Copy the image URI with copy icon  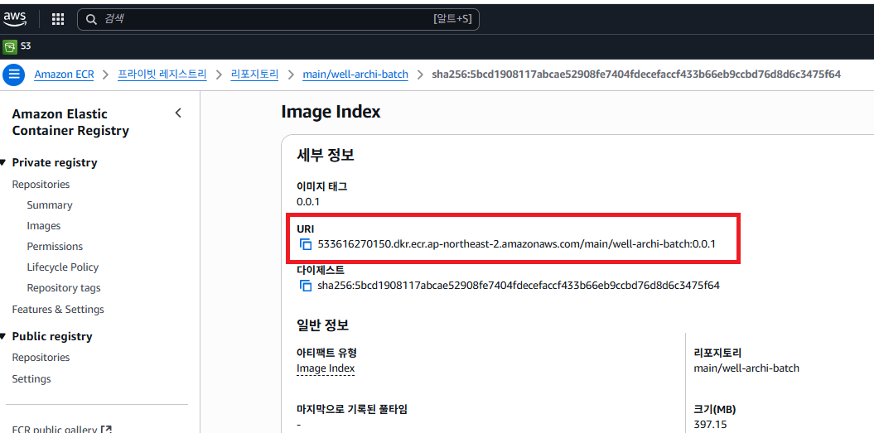point(306,244)
